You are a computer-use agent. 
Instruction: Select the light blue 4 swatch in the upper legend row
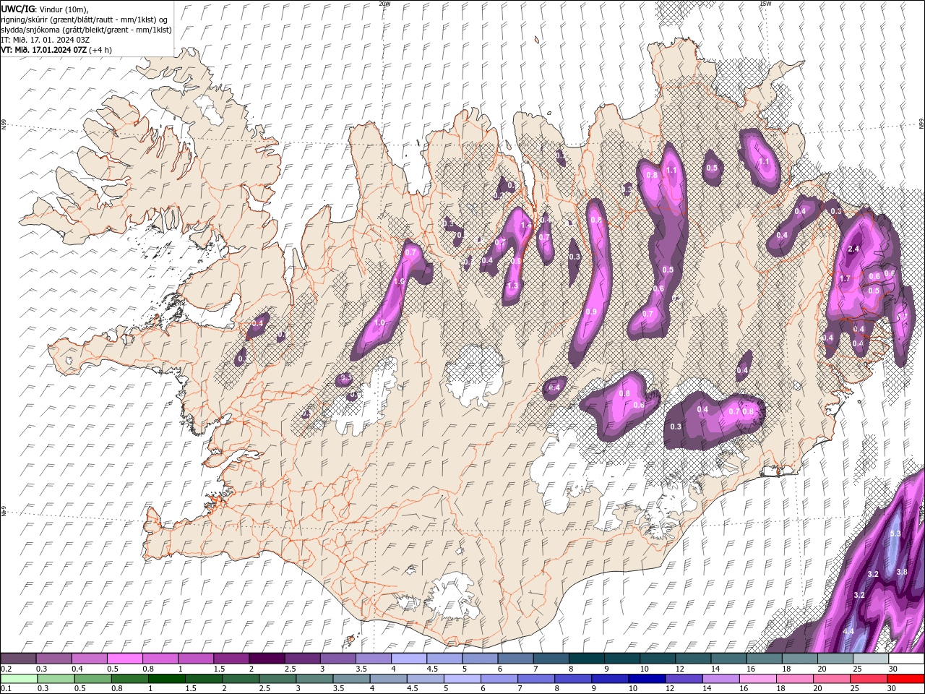tap(409, 659)
